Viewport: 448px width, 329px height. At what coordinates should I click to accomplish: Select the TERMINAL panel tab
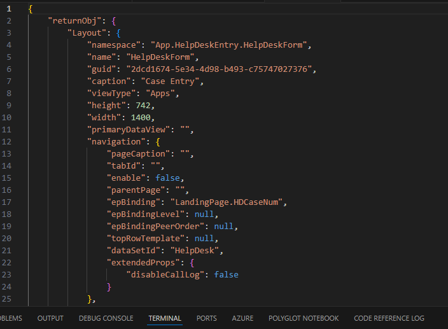(165, 318)
